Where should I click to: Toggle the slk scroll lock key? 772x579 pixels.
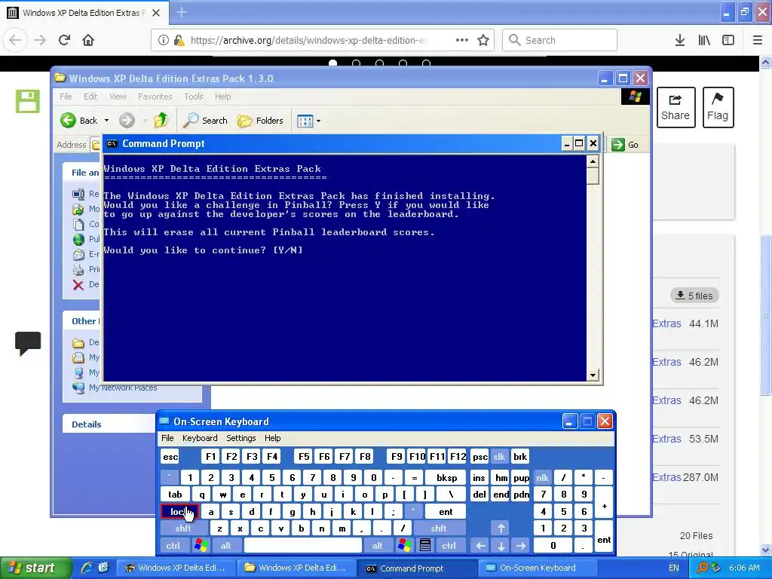tap(499, 457)
